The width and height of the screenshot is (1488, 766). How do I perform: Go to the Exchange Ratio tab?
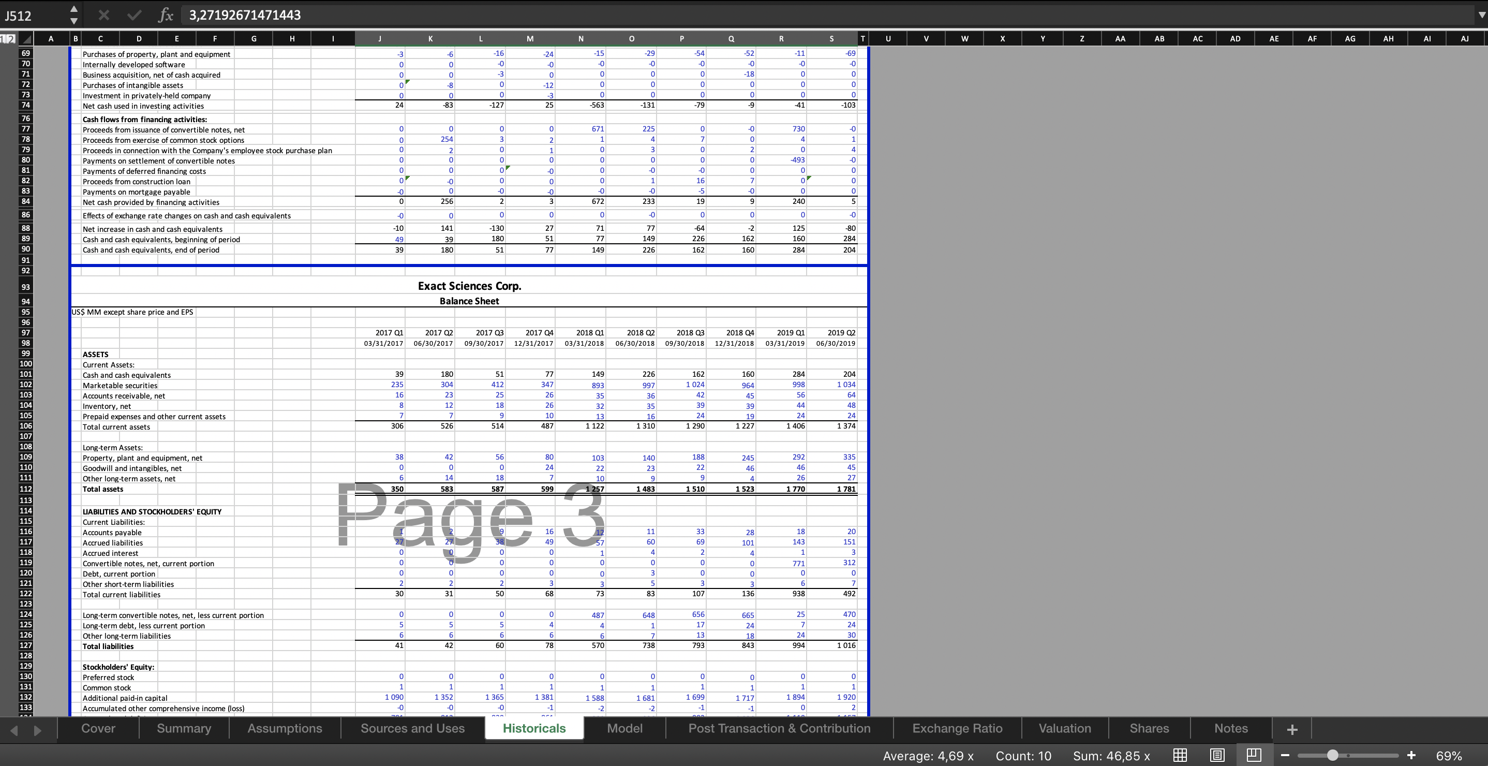pos(957,728)
